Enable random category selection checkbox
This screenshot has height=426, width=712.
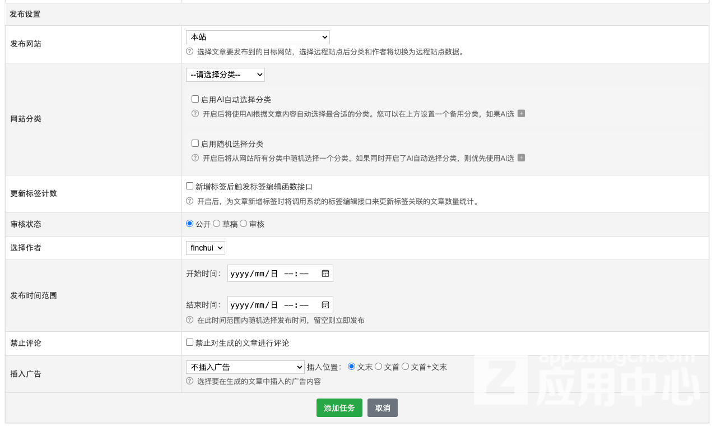(x=196, y=143)
